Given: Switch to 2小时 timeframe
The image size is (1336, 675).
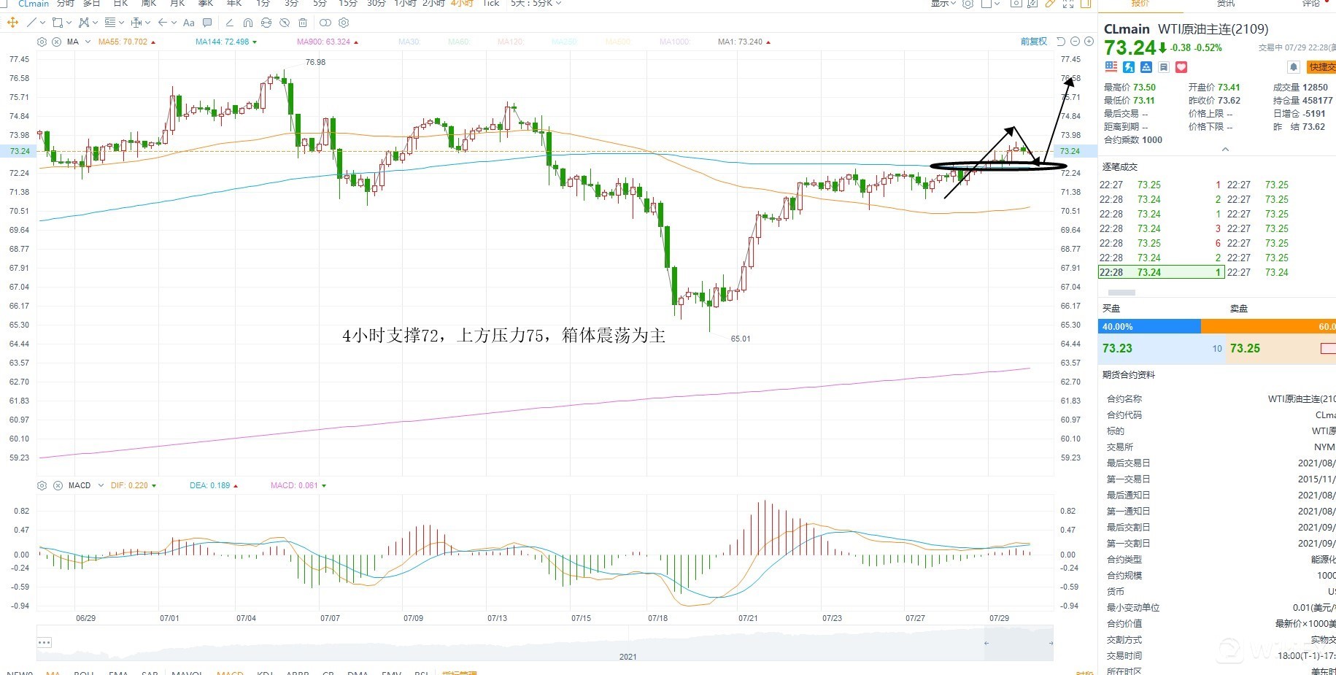Looking at the screenshot, I should pos(434,4).
